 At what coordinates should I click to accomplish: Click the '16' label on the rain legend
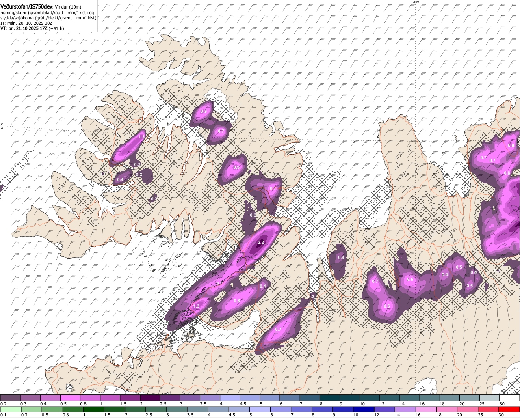(x=418, y=415)
